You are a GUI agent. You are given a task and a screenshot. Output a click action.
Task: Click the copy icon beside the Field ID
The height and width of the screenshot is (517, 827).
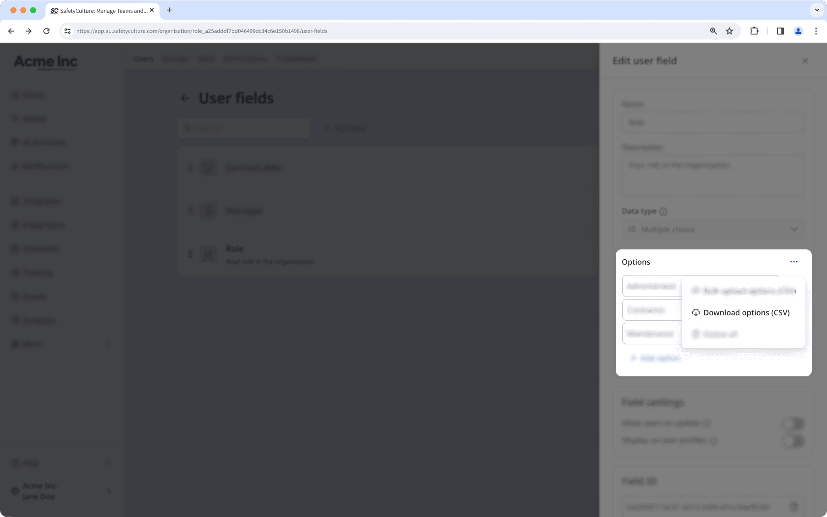(793, 506)
